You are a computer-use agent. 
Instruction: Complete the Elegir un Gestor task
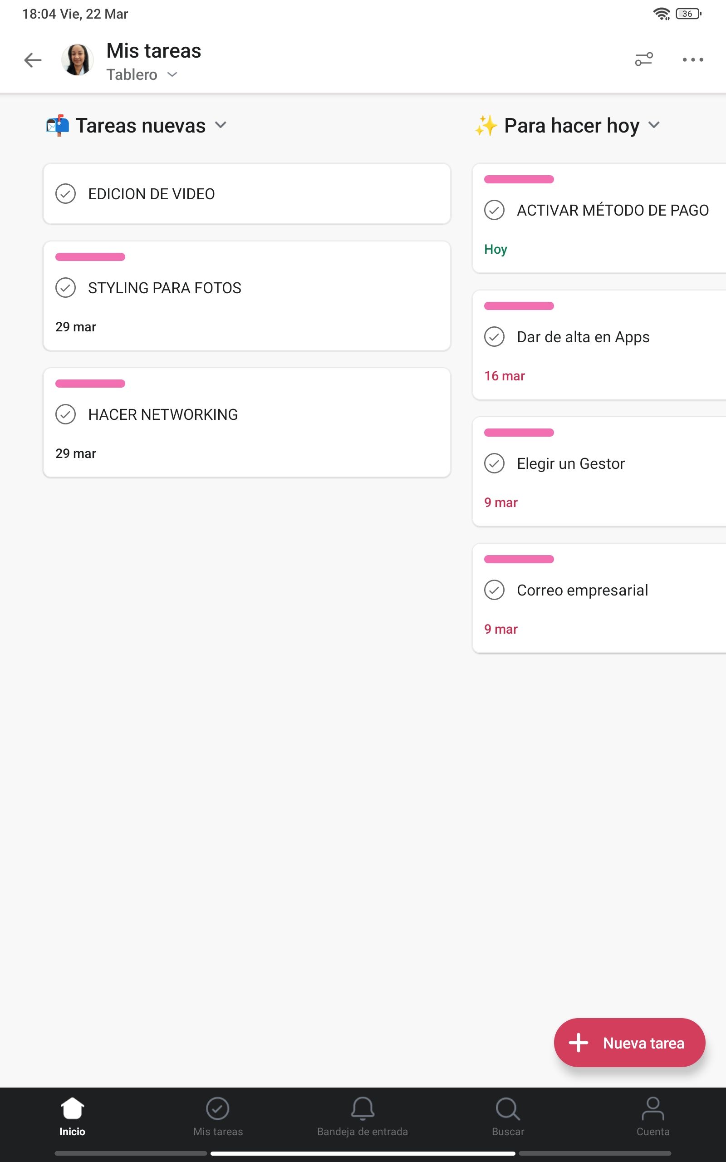[494, 463]
